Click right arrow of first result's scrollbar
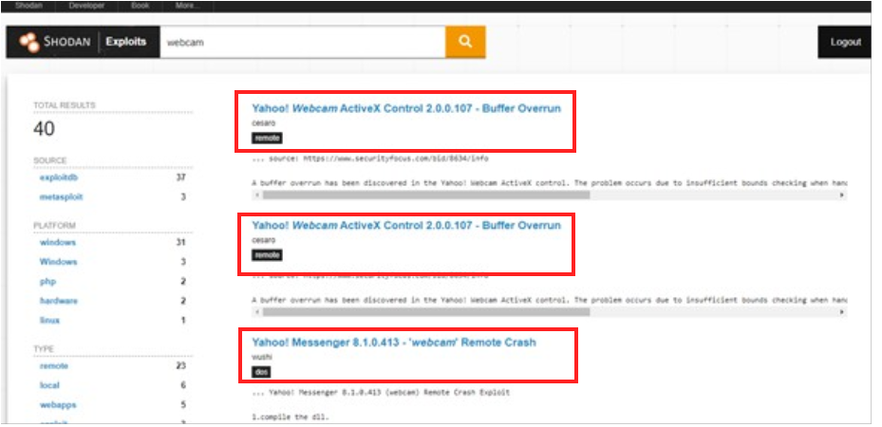 (842, 195)
